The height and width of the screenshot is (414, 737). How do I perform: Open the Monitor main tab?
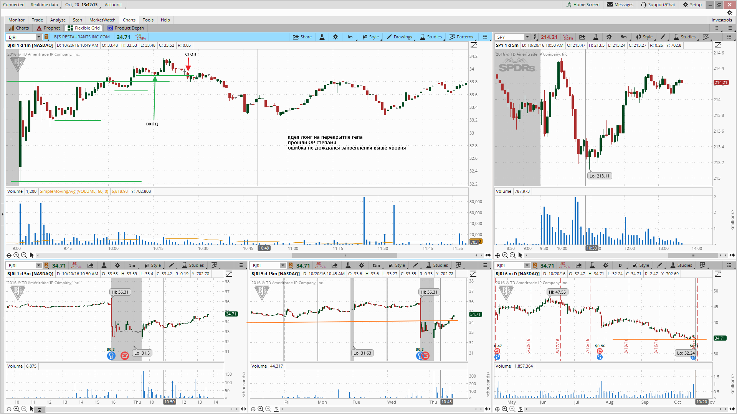point(17,20)
